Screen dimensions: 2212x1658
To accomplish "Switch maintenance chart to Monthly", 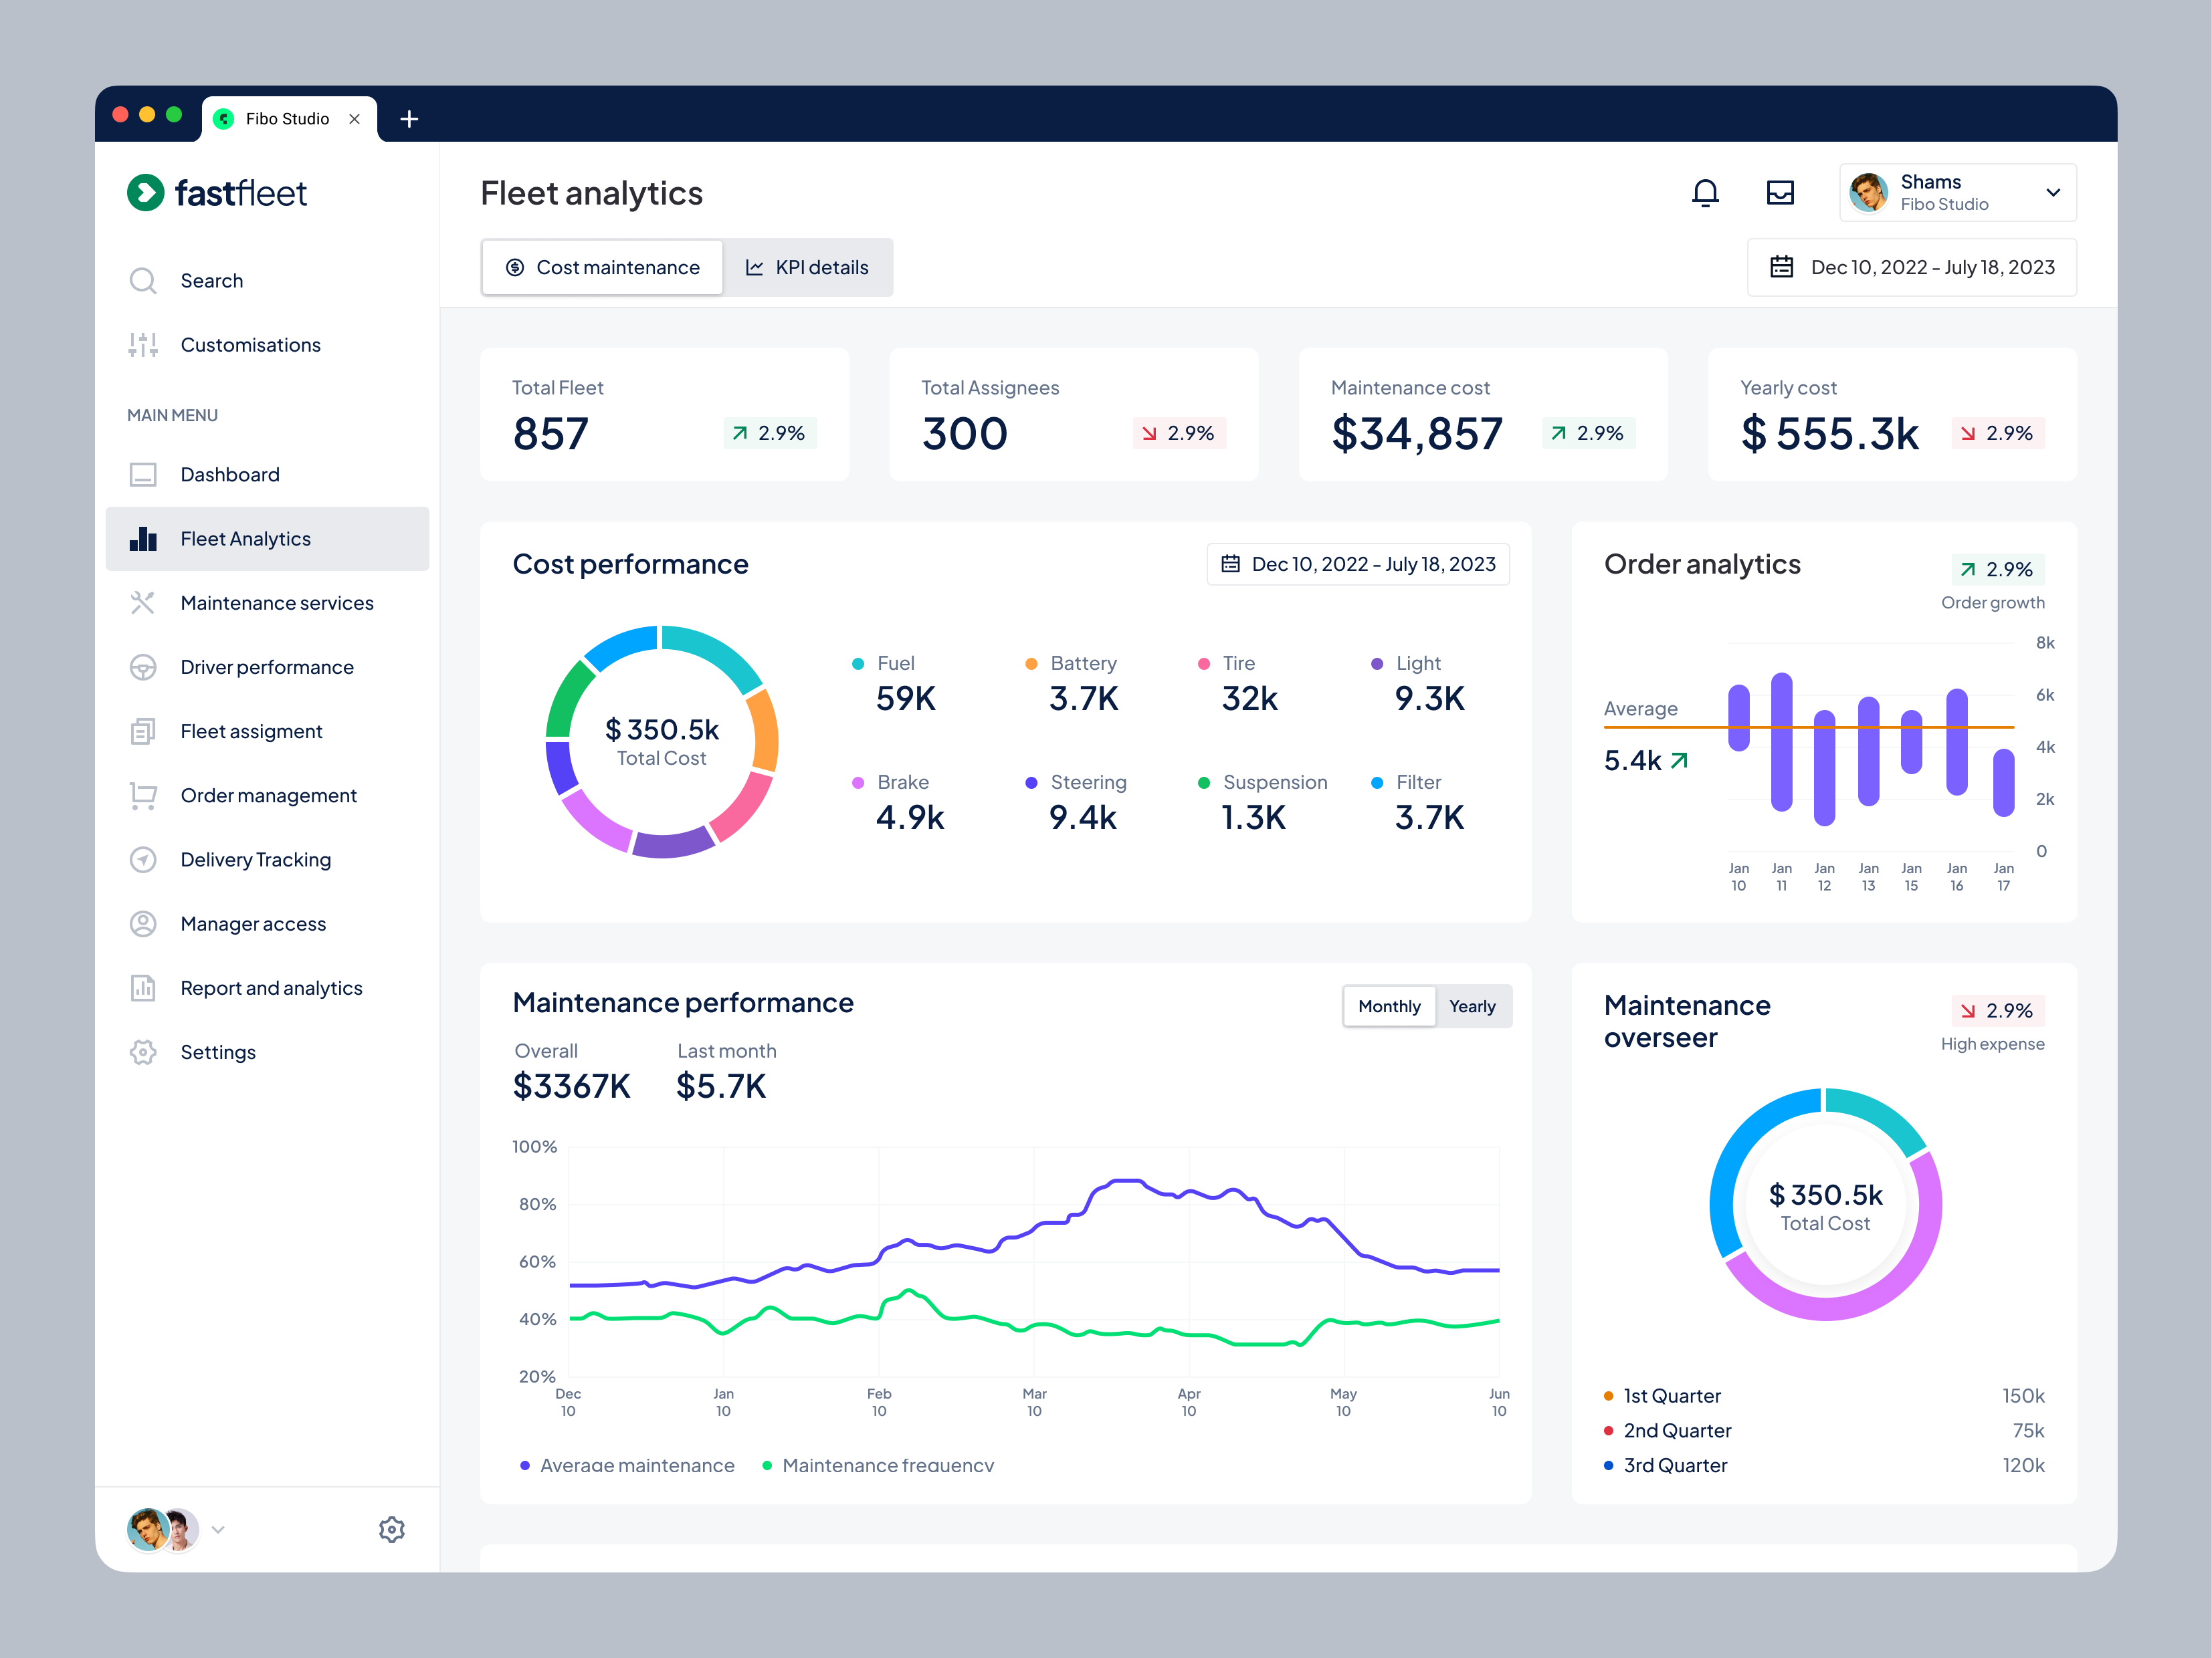I will [x=1388, y=1006].
